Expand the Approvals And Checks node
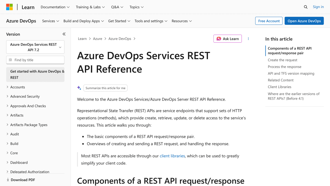The image size is (330, 186). click(x=7, y=106)
